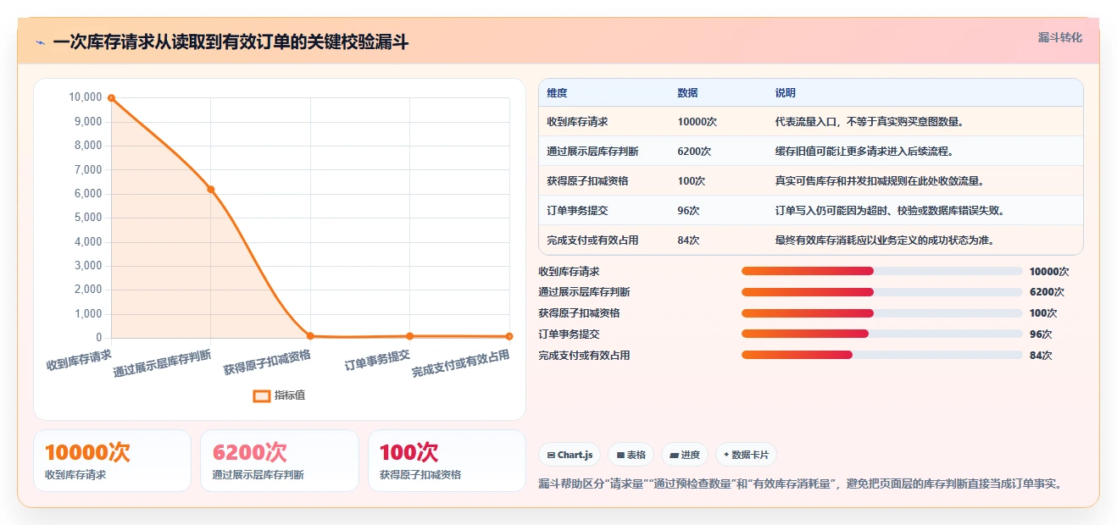Click the description starting with 真实可售库存和并发扣减规则
Viewport: 1117px width, 525px height.
pyautogui.click(x=879, y=181)
